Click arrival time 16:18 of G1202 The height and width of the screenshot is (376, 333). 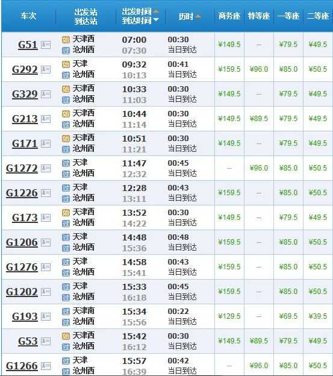[134, 298]
